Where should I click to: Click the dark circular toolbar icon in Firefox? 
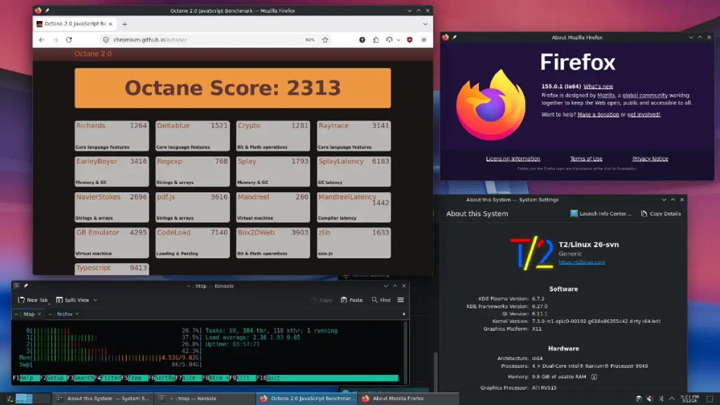[x=362, y=40]
